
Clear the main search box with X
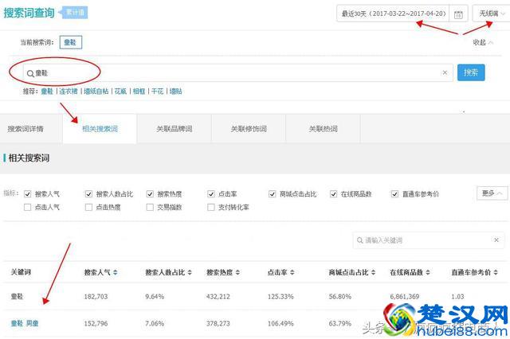(445, 72)
